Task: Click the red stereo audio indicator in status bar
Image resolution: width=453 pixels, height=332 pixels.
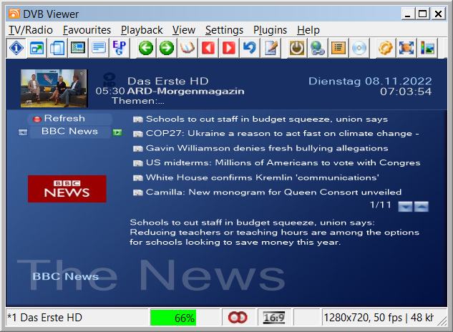Action: [x=238, y=317]
